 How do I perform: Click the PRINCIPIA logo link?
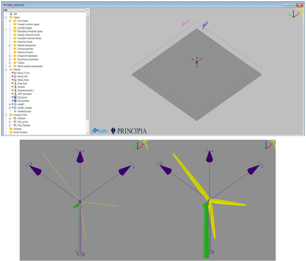click(x=129, y=131)
